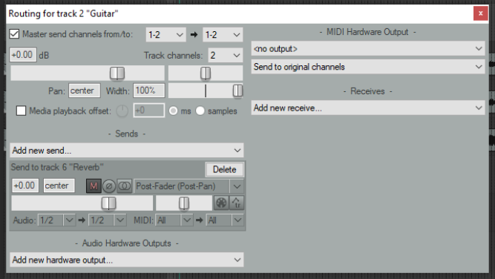Click the track volume +0.00 dB field
Image resolution: width=495 pixels, height=279 pixels.
tap(23, 55)
